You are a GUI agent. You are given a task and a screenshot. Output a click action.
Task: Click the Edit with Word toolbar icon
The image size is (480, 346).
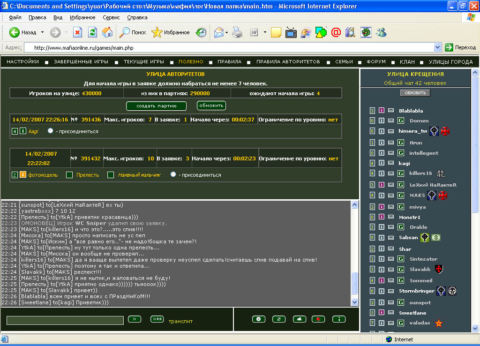(254, 32)
